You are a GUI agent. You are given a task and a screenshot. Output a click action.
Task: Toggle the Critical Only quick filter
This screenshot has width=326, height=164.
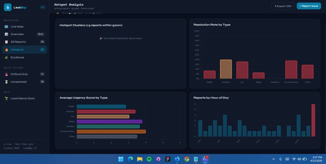(25, 74)
